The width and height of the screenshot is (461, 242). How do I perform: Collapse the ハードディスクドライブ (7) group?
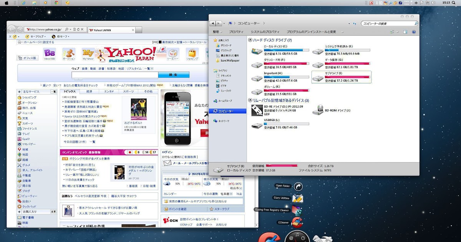[250, 40]
